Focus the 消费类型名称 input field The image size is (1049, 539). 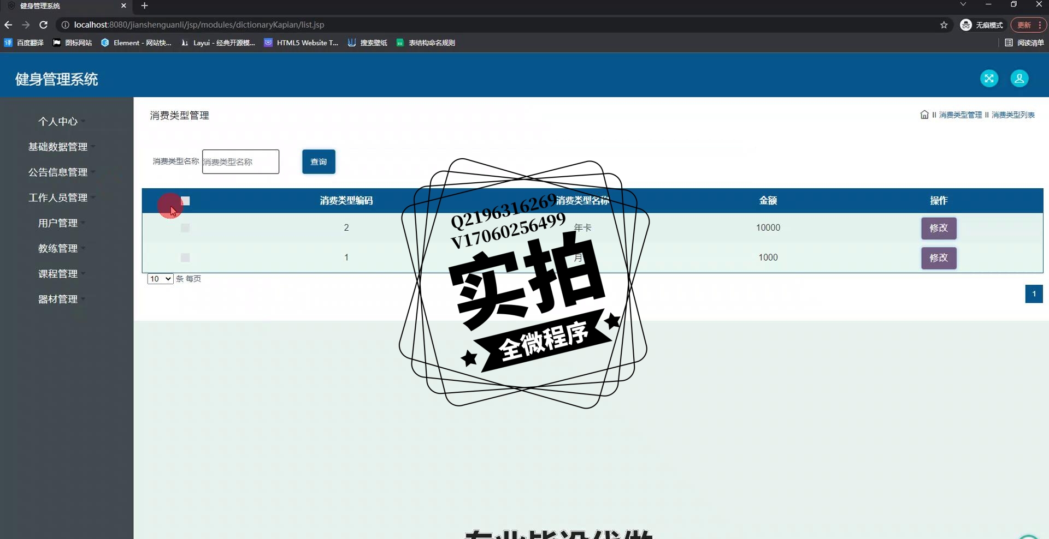240,161
